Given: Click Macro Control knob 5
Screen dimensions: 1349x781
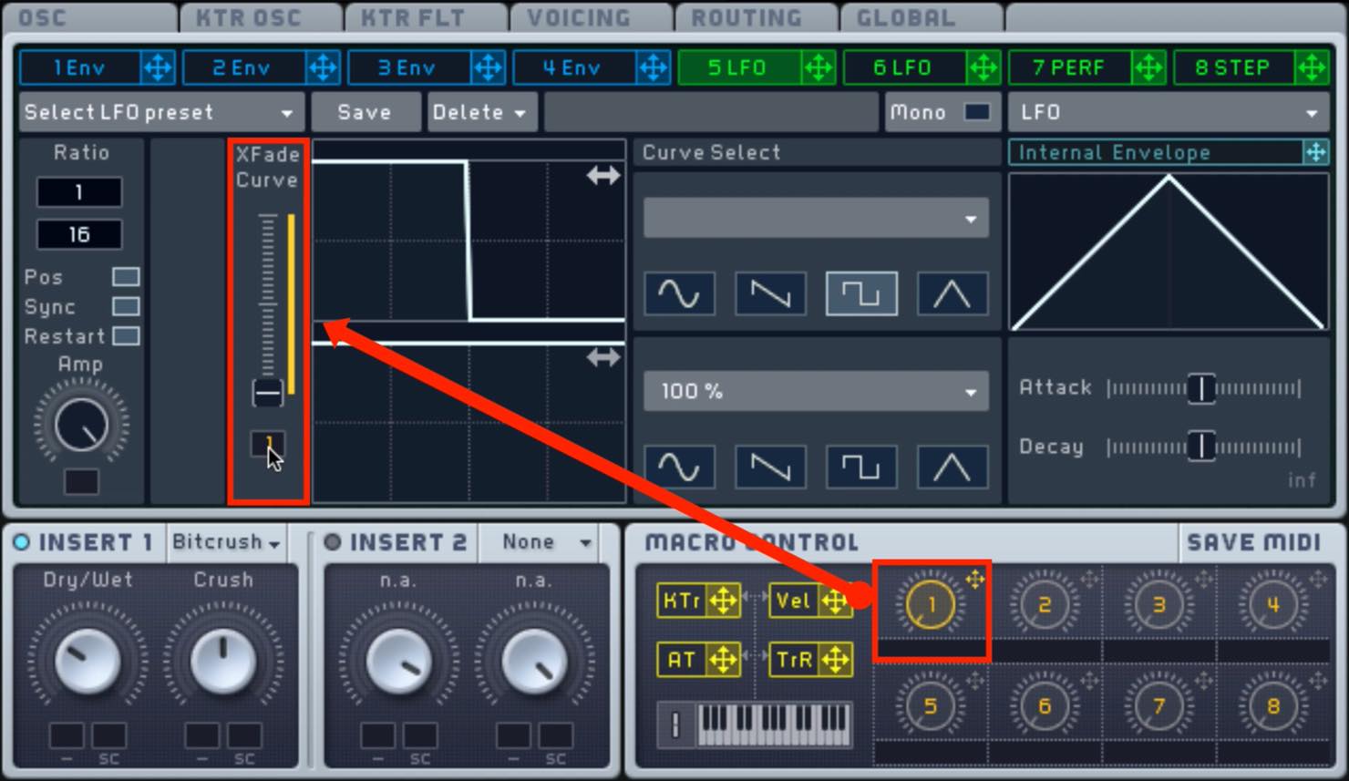Looking at the screenshot, I should [930, 705].
